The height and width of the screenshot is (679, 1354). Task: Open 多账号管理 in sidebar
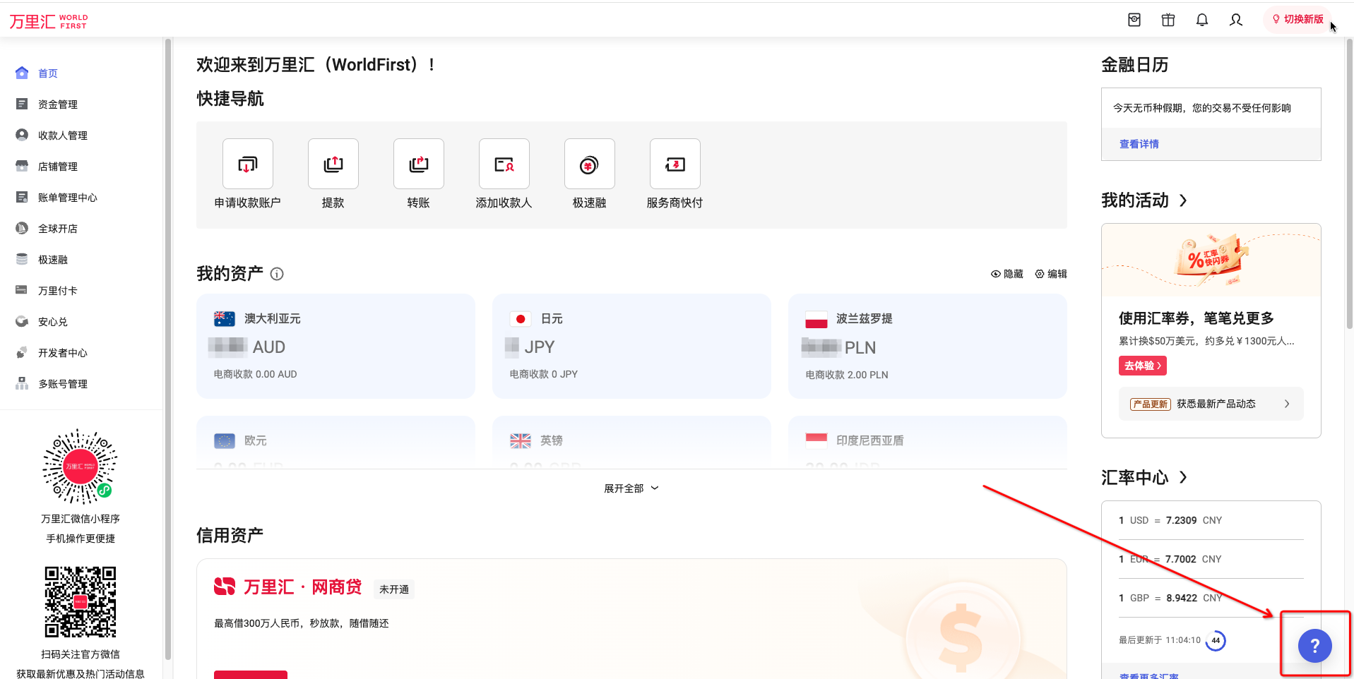tap(62, 384)
